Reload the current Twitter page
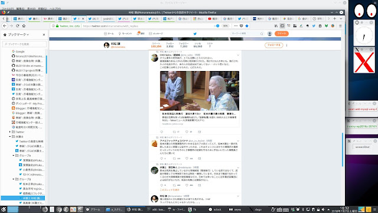378x213 pixels. click(17, 26)
